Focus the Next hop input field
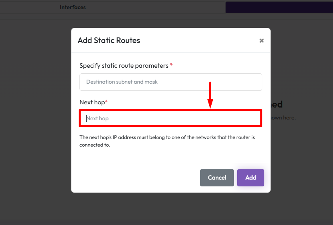Viewport: 333px width, 225px height. click(170, 119)
